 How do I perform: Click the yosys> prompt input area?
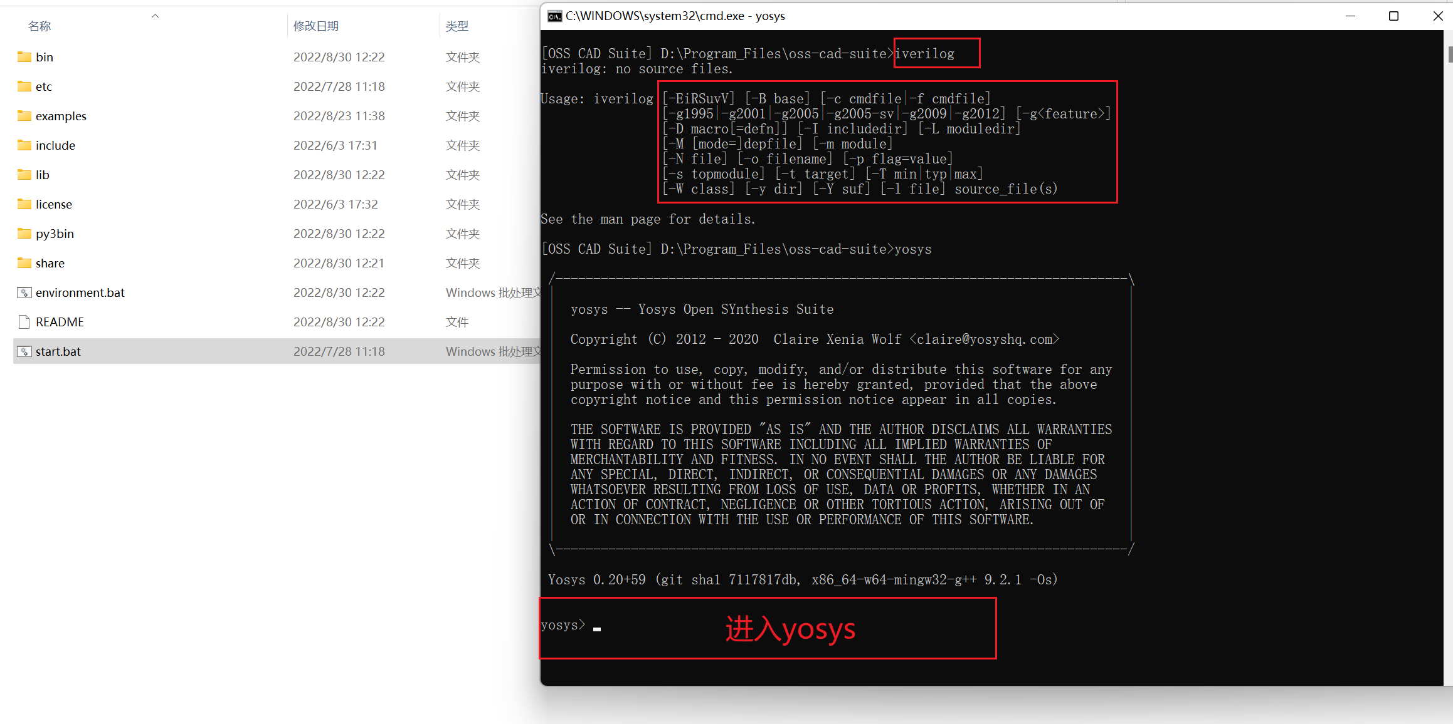tap(768, 628)
